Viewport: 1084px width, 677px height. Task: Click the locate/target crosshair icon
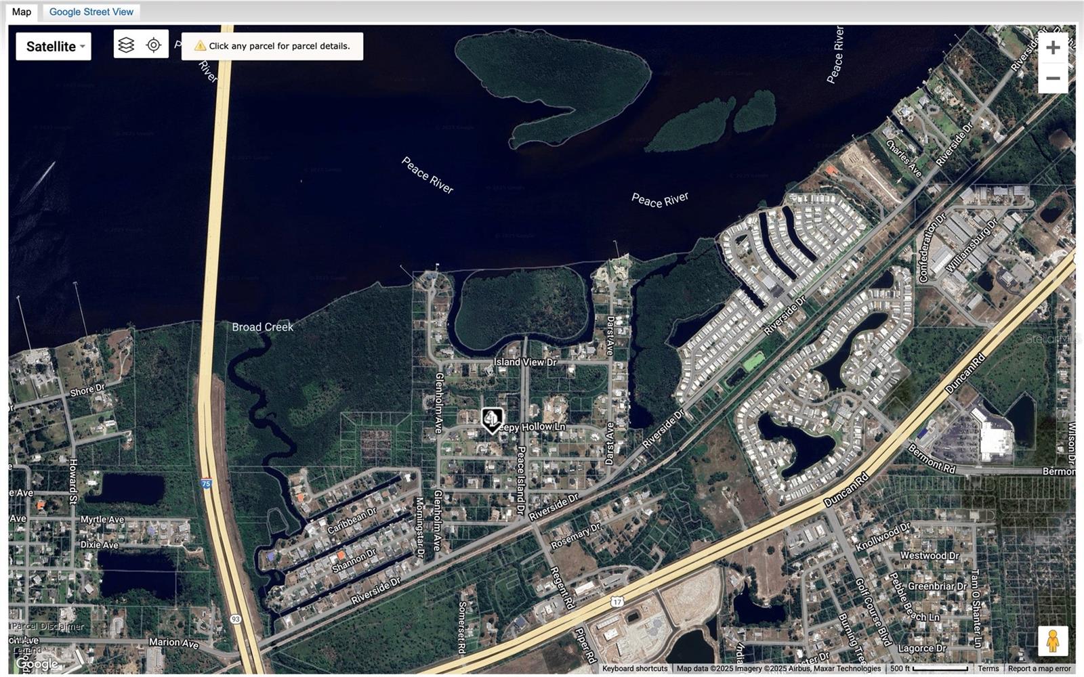click(154, 45)
